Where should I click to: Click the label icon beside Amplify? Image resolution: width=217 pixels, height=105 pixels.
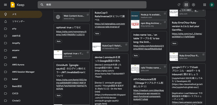(x=5, y=43)
